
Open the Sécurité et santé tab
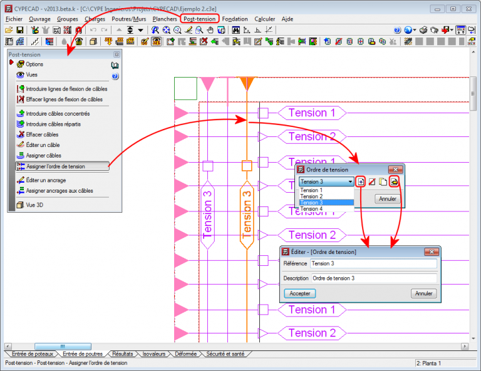click(x=225, y=354)
